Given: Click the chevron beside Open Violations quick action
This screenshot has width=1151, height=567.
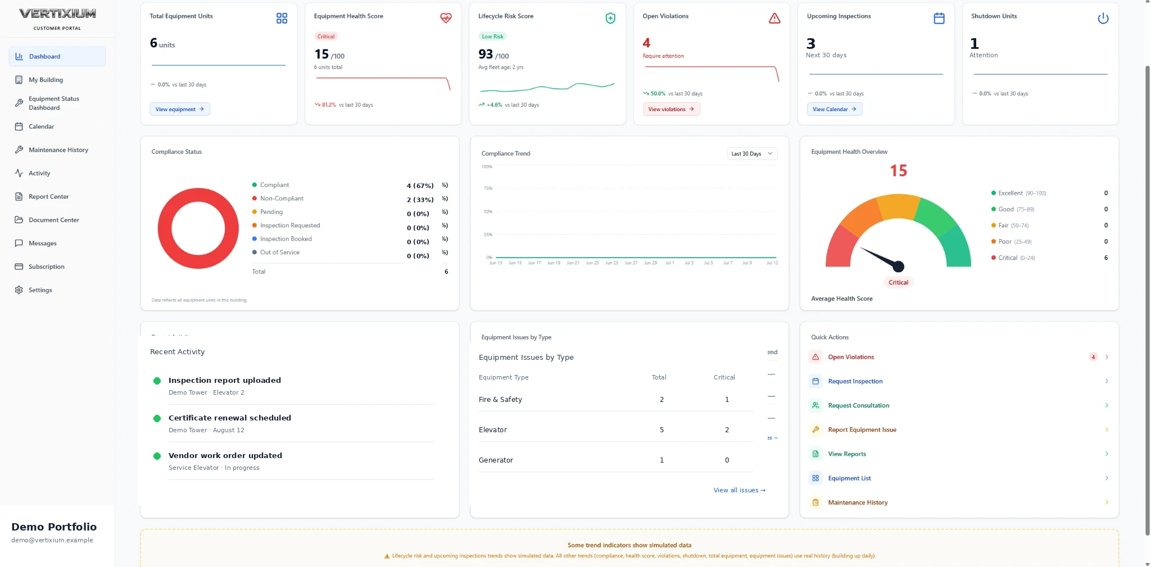Looking at the screenshot, I should click(x=1107, y=357).
